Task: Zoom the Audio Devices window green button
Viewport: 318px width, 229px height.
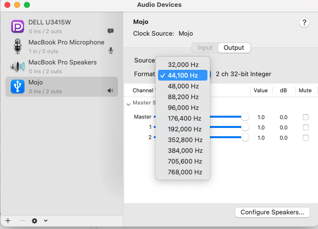Action: [x=27, y=5]
